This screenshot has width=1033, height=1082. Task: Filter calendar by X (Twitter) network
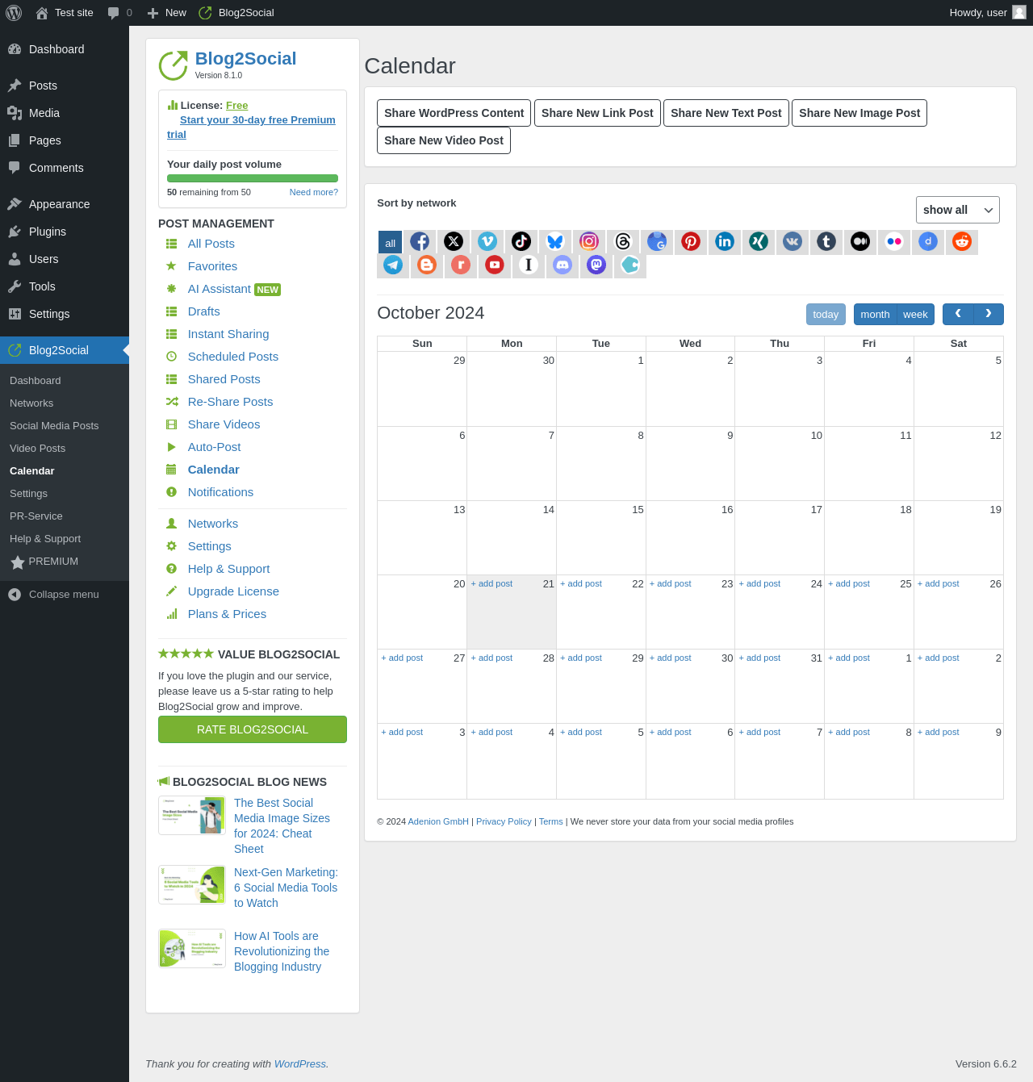[454, 241]
